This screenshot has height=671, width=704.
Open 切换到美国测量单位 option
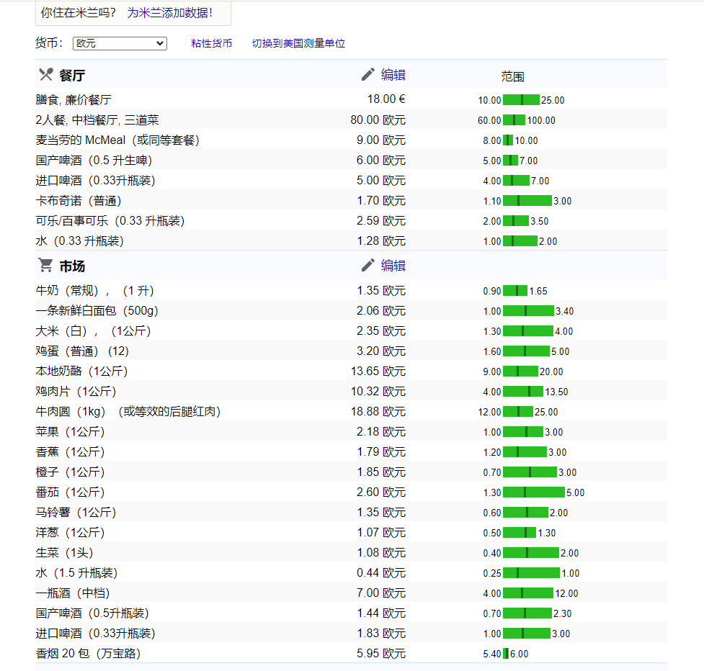[x=298, y=43]
